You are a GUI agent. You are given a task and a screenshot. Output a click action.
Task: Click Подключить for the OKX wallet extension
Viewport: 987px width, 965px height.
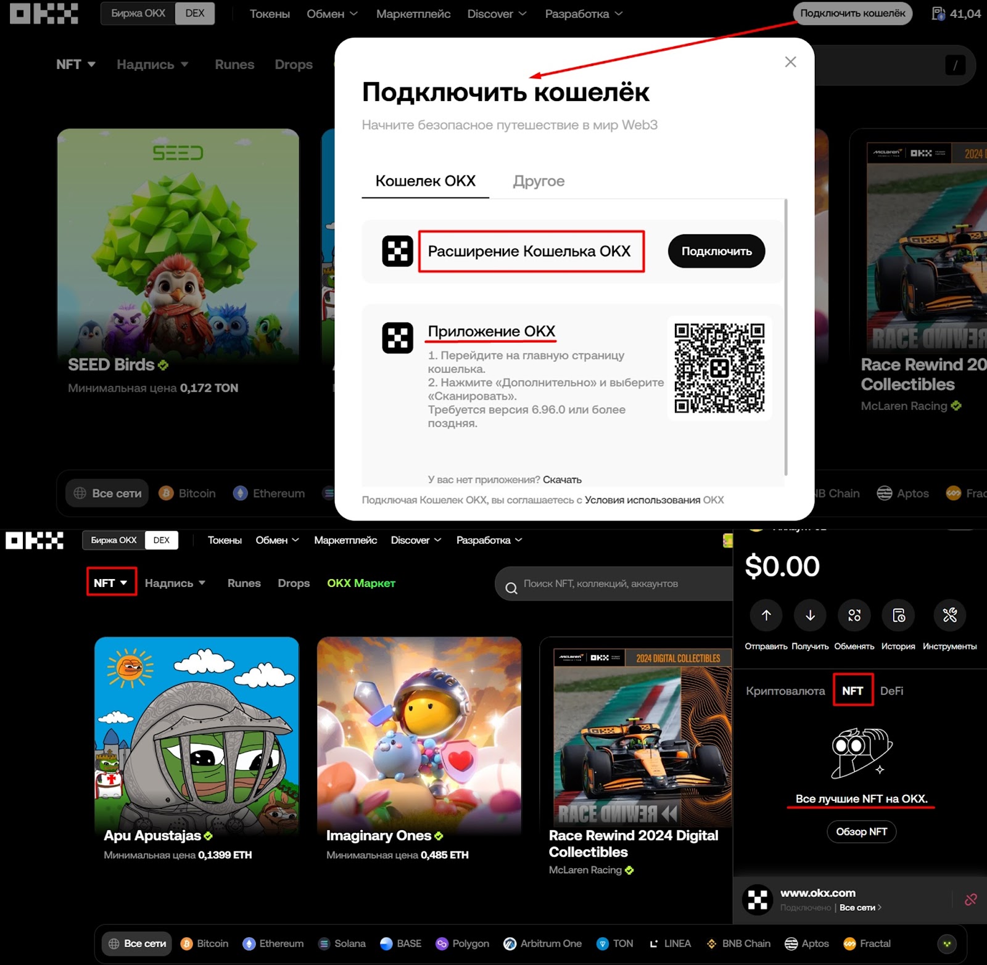[716, 251]
